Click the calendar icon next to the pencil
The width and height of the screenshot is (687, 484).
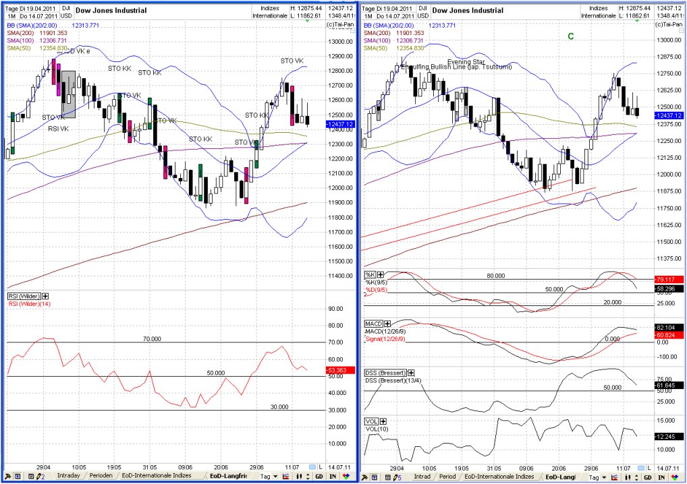[30, 477]
